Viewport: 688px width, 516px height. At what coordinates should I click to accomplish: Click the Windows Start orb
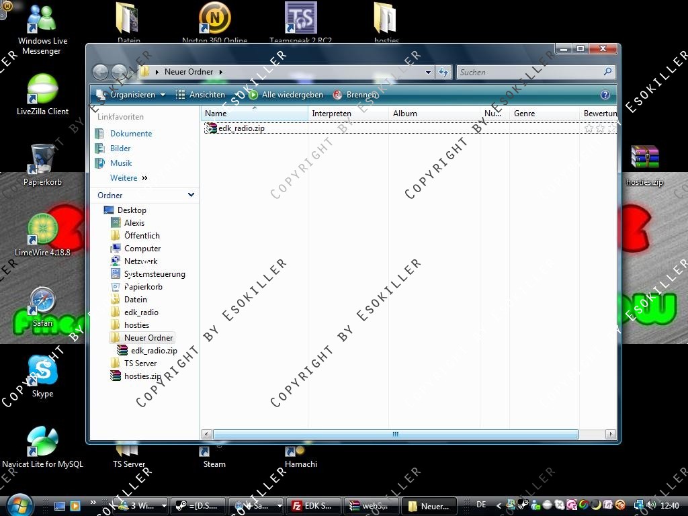point(19,505)
